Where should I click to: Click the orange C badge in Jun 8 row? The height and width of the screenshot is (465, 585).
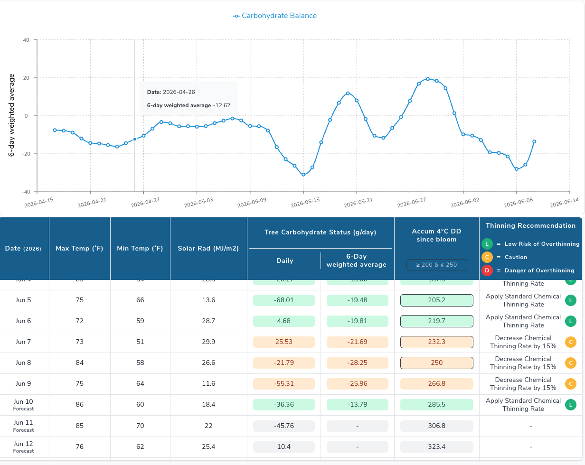coord(570,363)
